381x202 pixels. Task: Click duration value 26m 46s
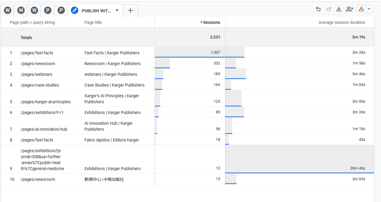(x=357, y=168)
